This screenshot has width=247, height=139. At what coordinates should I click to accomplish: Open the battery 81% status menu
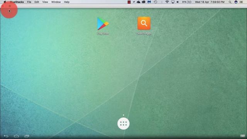[187, 2]
